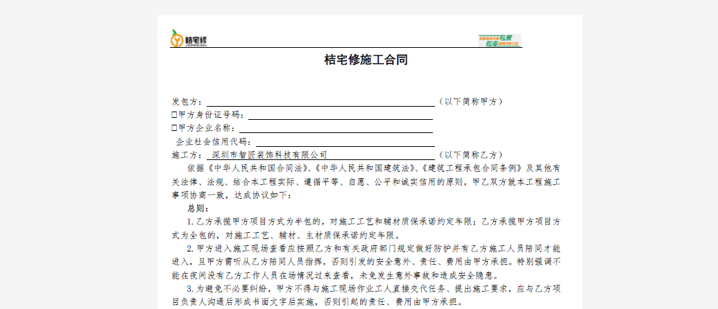Click the 深圳市智匠装饰科技有限公司 company name
This screenshot has height=309, width=718.
point(270,154)
